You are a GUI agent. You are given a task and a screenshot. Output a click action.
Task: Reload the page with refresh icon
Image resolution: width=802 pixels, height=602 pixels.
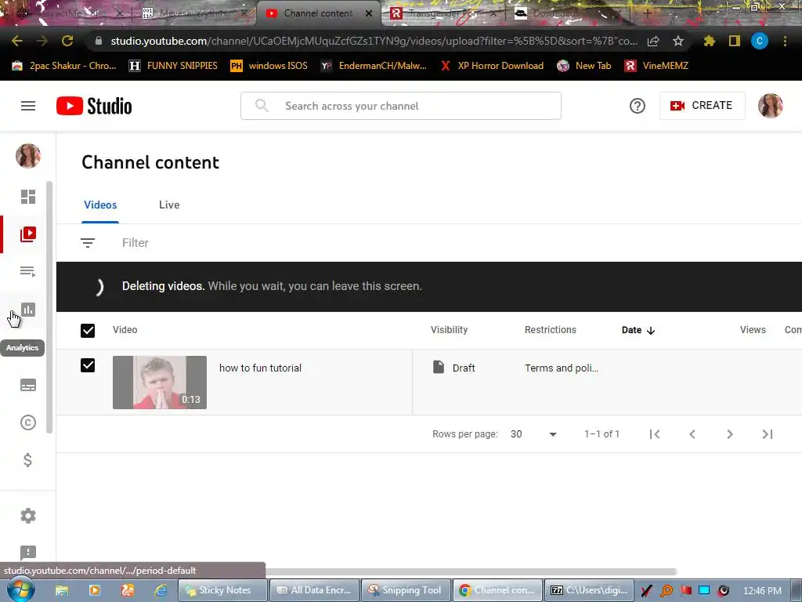click(x=67, y=41)
